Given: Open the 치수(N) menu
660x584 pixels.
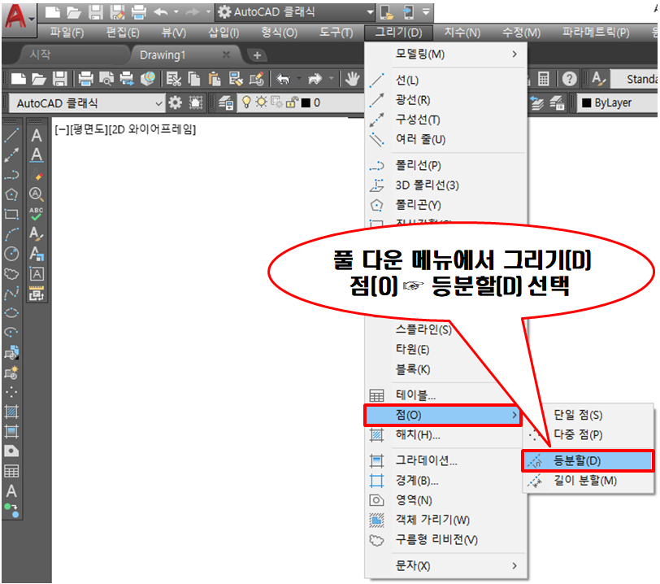Looking at the screenshot, I should tap(462, 33).
